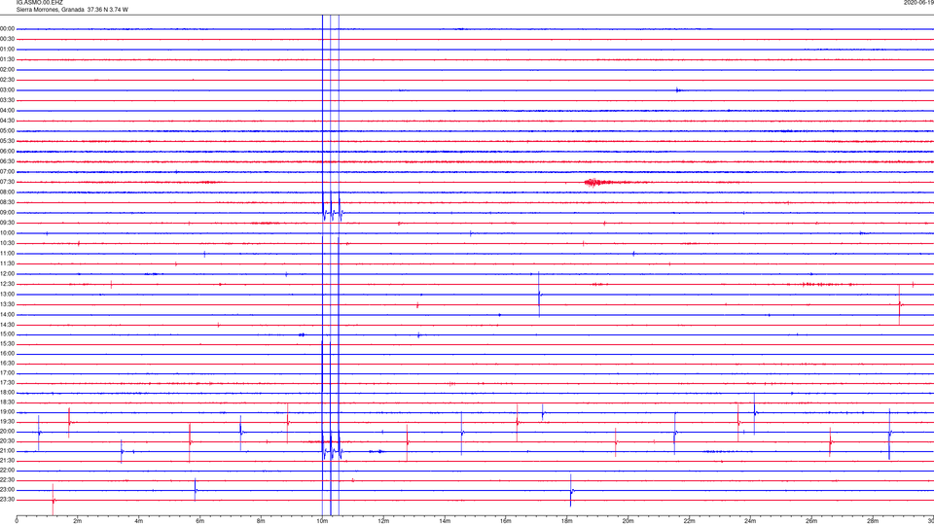This screenshot has width=934, height=525.
Task: Select the 07:30 trace time label
Action: (x=7, y=182)
